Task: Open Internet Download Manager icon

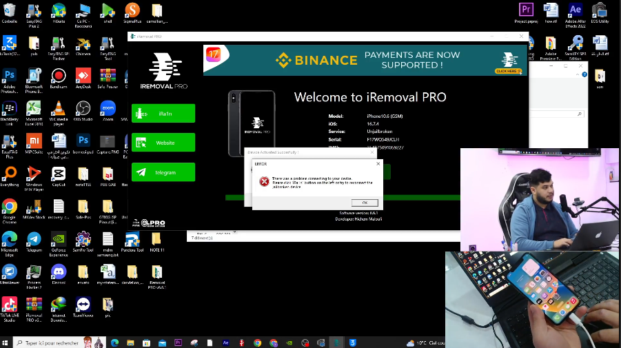Action: tap(59, 309)
